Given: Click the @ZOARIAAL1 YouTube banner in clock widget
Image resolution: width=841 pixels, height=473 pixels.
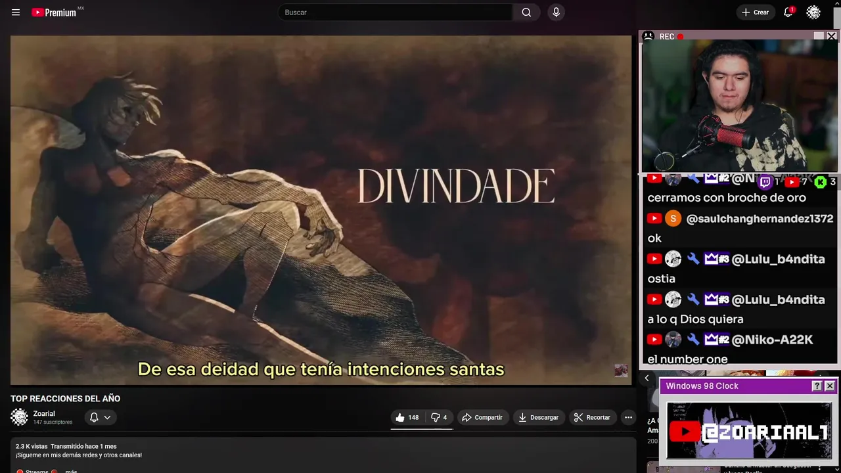Looking at the screenshot, I should point(749,430).
